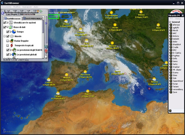Click the green FFW flash flood box
Screen dimensions: 185x135
[x=54, y=17]
